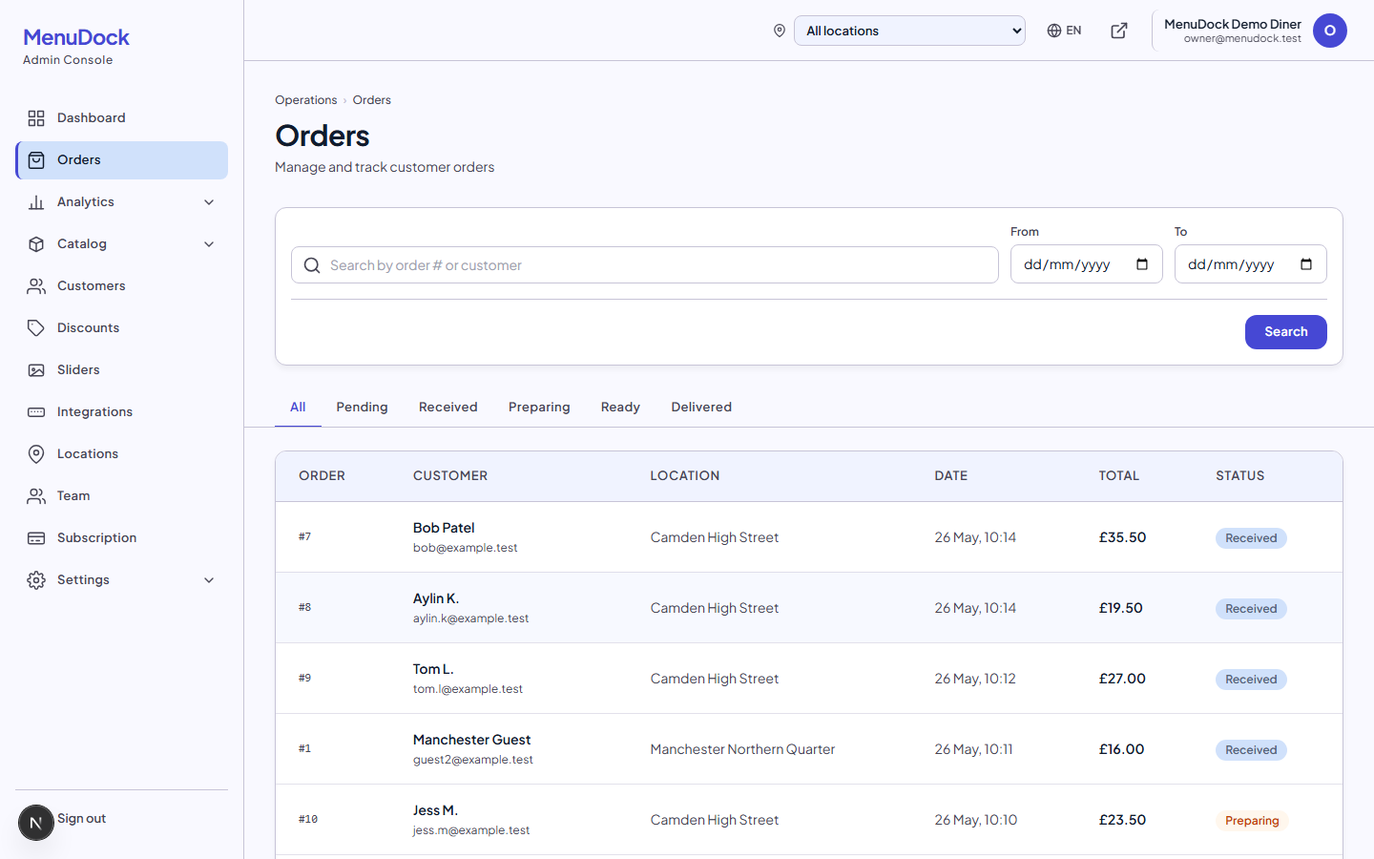Switch to the Preparing tab
Screen dimensions: 1374x859
click(x=539, y=407)
